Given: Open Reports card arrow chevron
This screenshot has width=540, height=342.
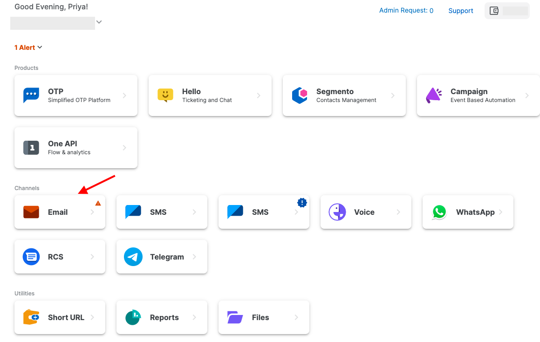Looking at the screenshot, I should coord(195,317).
